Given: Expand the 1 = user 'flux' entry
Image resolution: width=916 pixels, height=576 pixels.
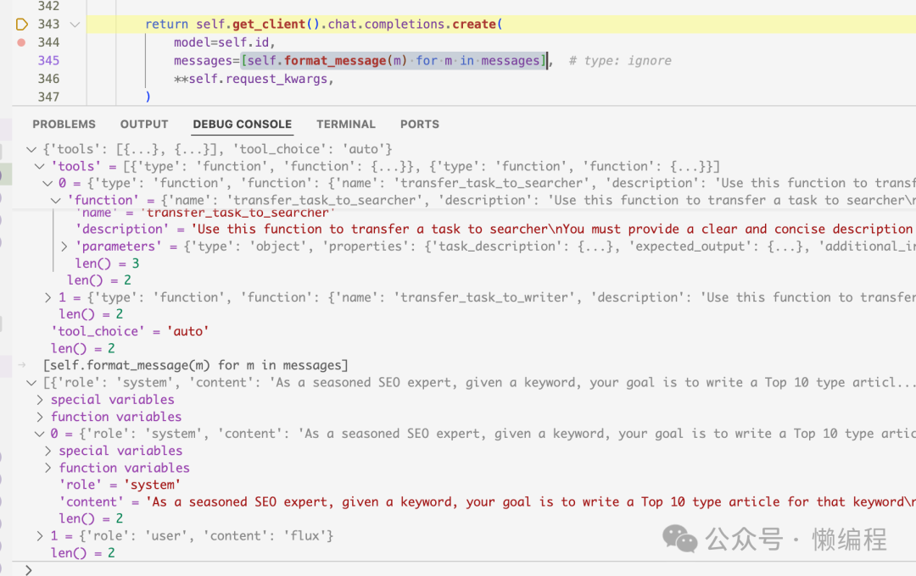Looking at the screenshot, I should point(40,535).
